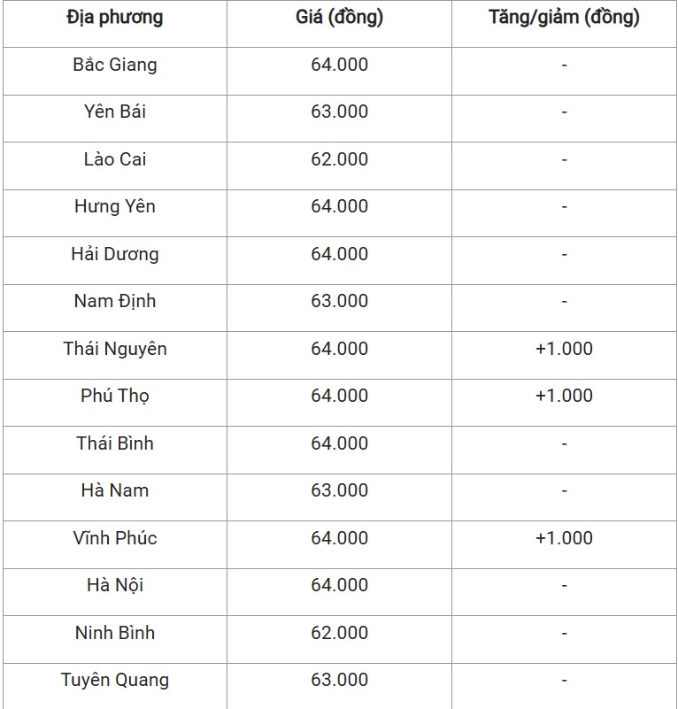678x709 pixels.
Task: Click the "Tăng/giảm (đồng)" column header
Action: [564, 18]
